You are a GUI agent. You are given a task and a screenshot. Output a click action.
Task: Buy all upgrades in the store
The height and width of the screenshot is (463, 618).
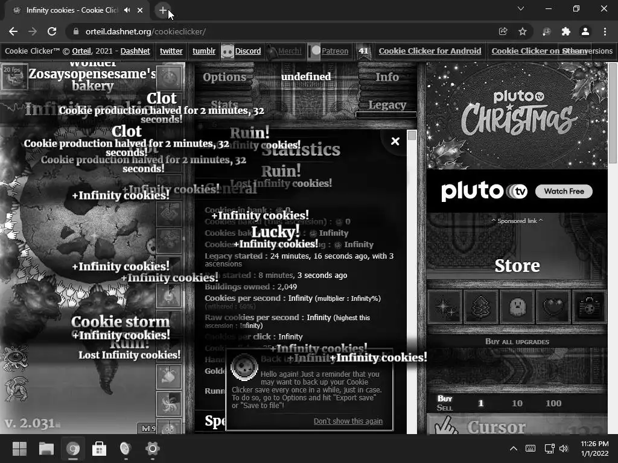pos(517,341)
